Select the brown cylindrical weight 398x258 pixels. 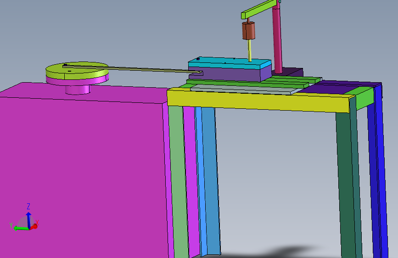pyautogui.click(x=248, y=31)
